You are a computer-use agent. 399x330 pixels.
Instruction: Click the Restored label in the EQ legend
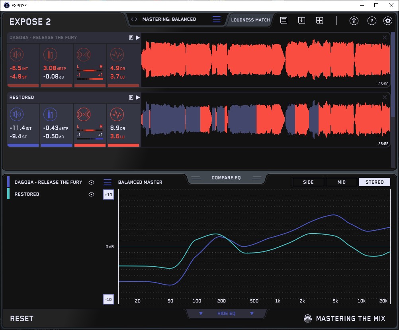[27, 194]
